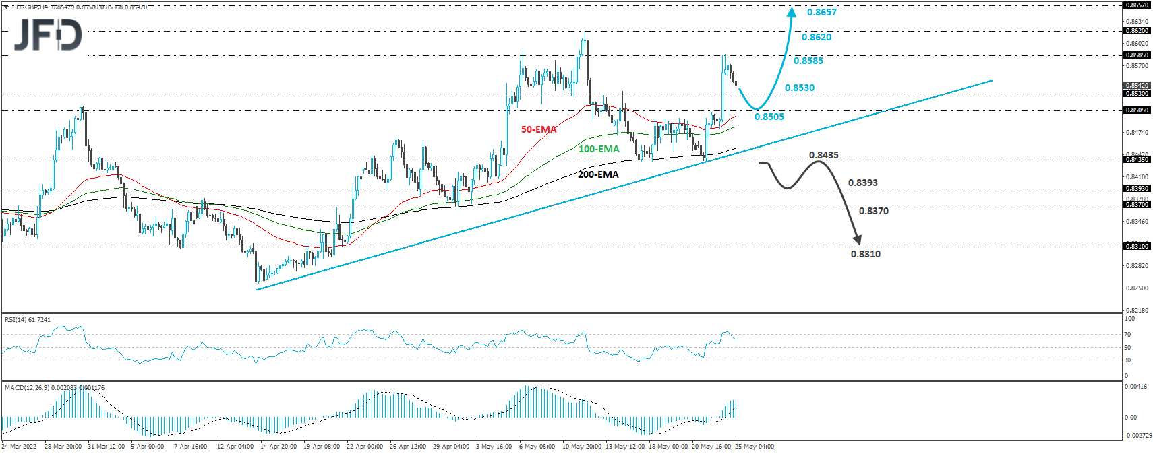The width and height of the screenshot is (1153, 454).
Task: Click the 3 May 16:00 date label
Action: (x=494, y=447)
